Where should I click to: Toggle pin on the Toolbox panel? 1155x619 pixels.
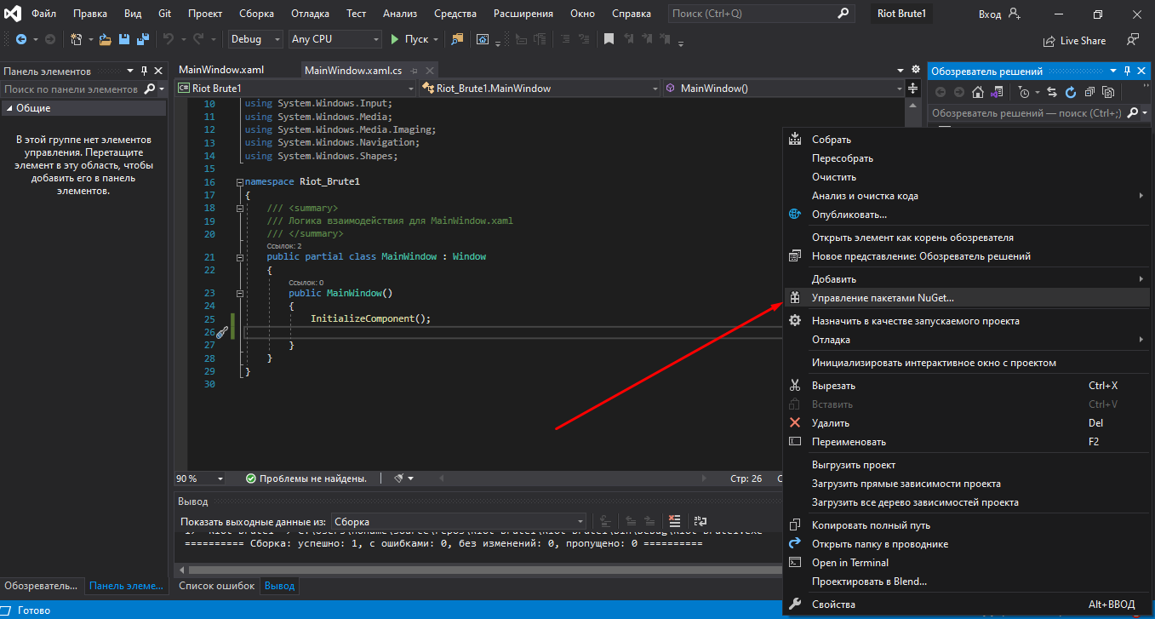click(x=145, y=72)
